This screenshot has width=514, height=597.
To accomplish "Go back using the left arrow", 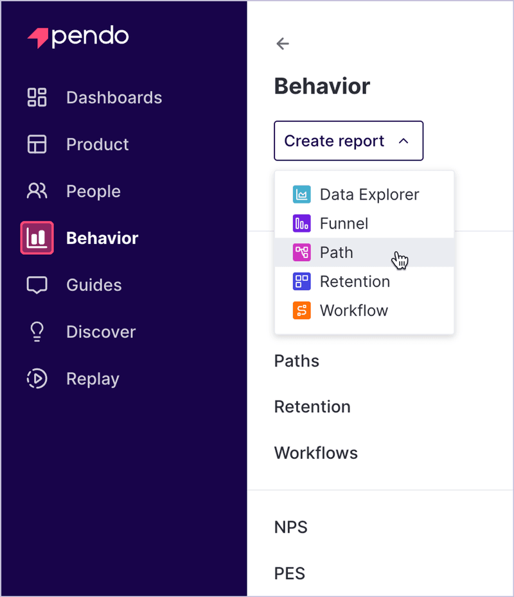I will (x=283, y=44).
